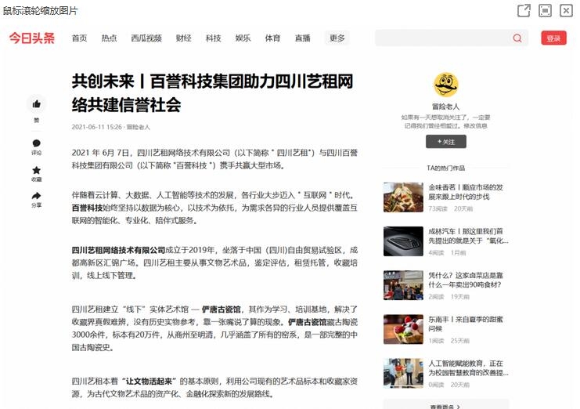Open image in new window icon
Viewport: 580px width, 409px height.
(524, 10)
